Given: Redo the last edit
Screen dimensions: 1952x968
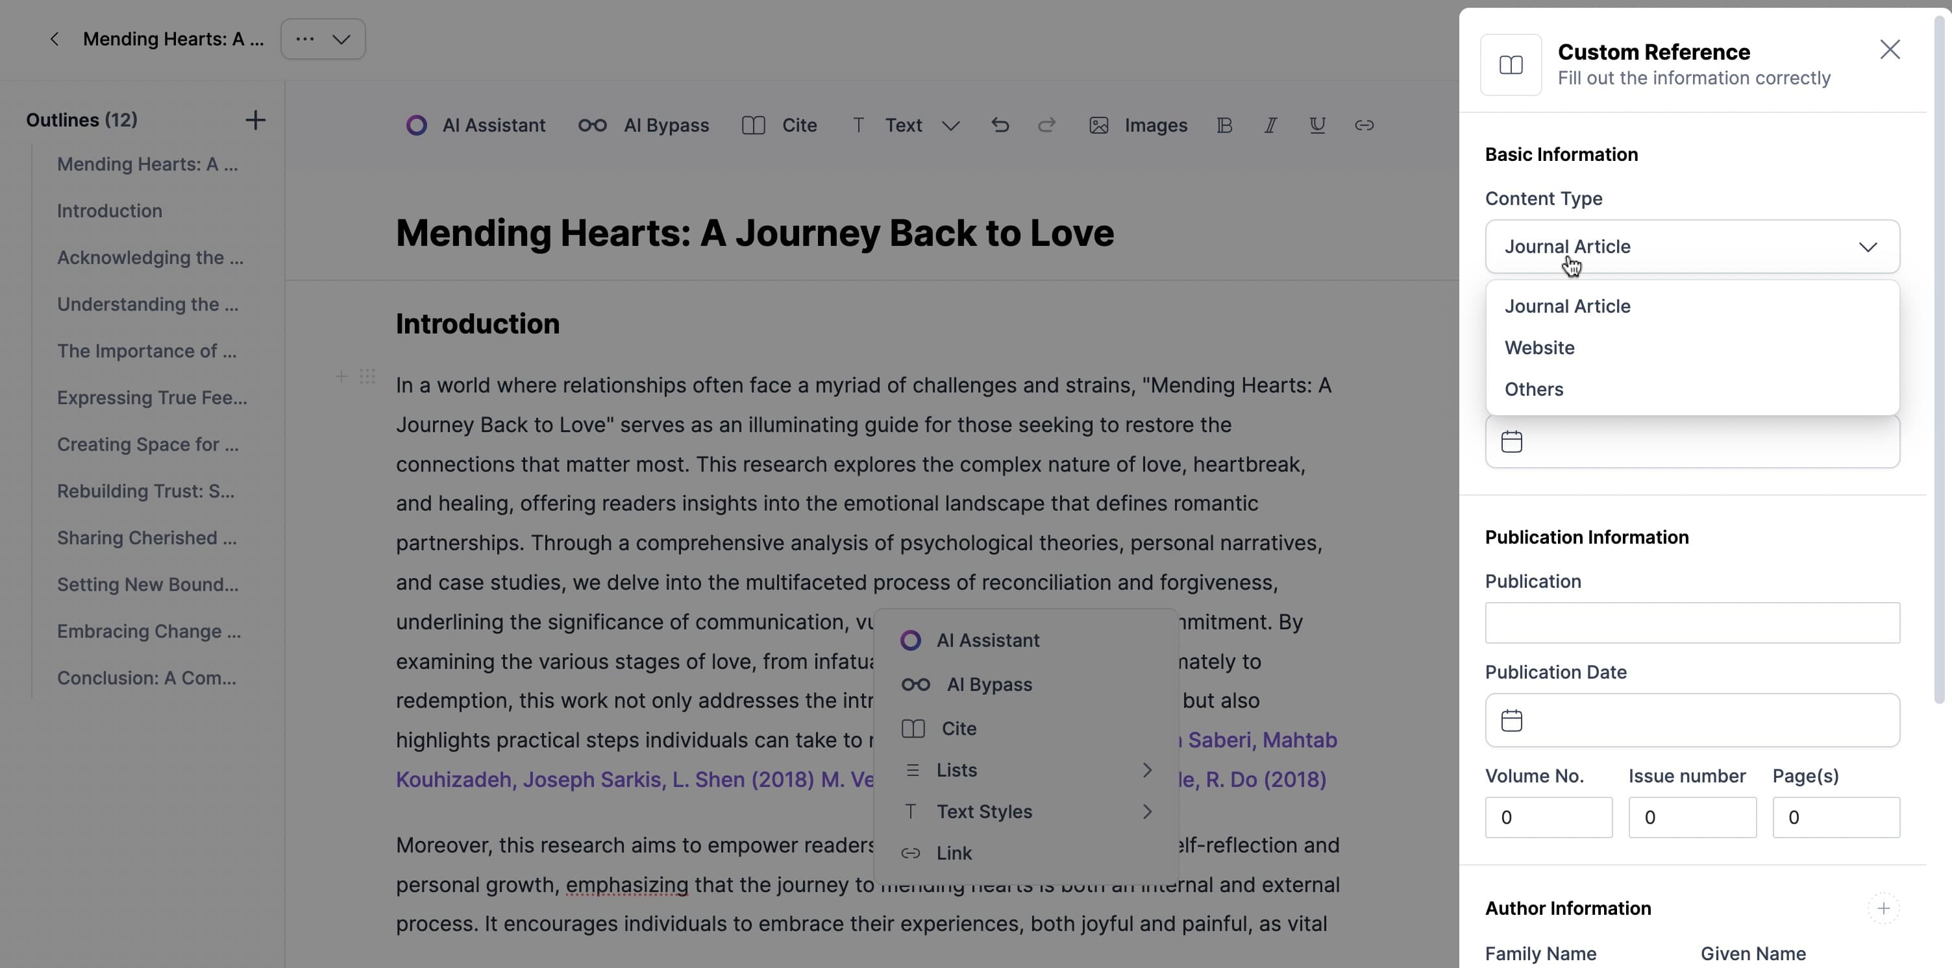Looking at the screenshot, I should 1046,125.
